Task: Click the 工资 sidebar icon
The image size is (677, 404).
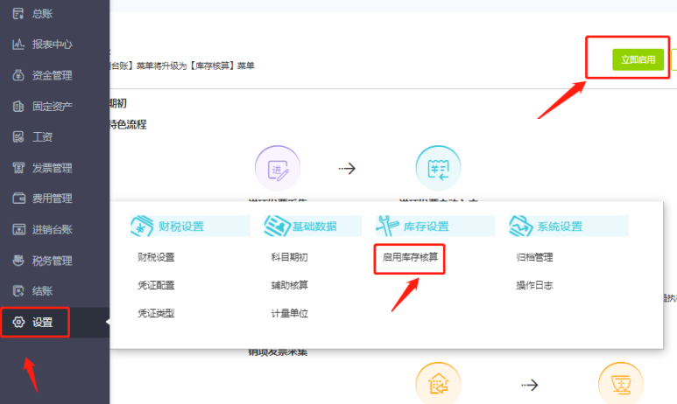Action: tap(18, 137)
